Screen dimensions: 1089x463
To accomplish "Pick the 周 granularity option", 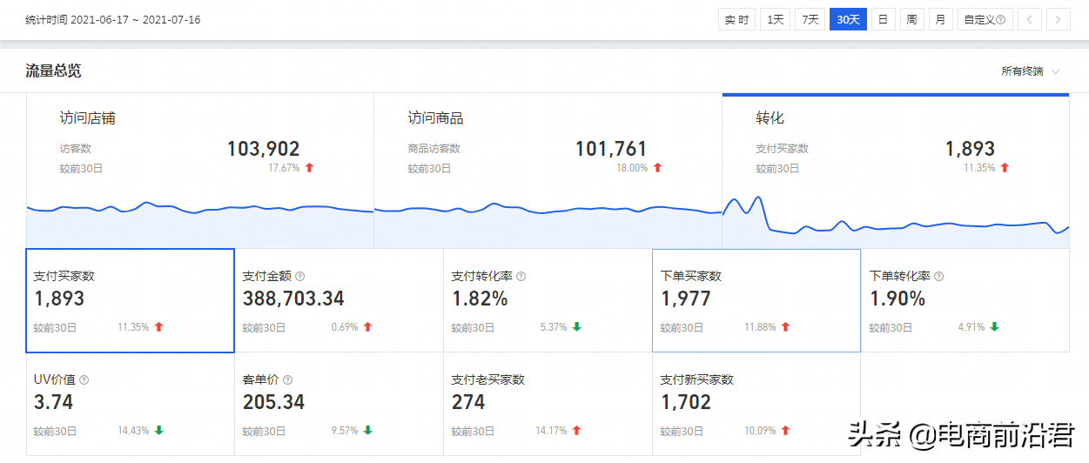I will pos(911,19).
